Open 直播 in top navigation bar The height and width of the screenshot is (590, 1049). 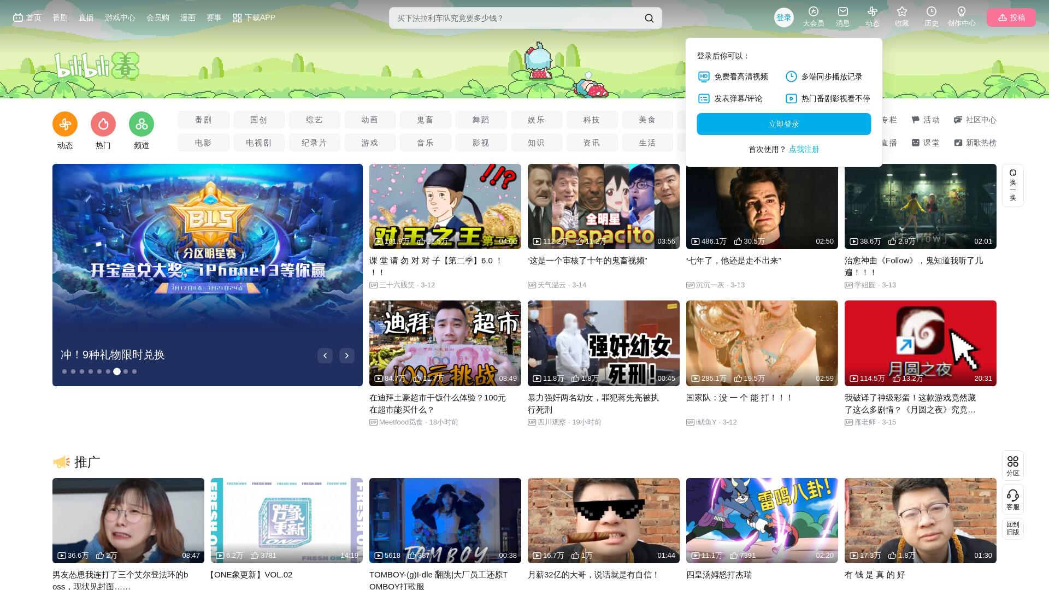[86, 17]
